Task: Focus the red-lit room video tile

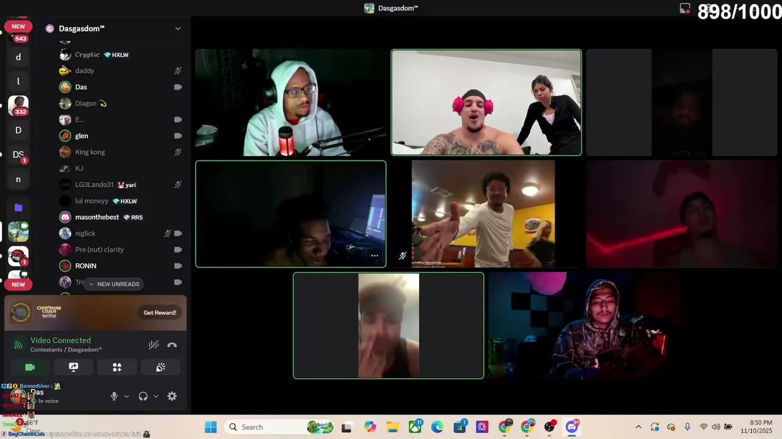Action: point(682,214)
